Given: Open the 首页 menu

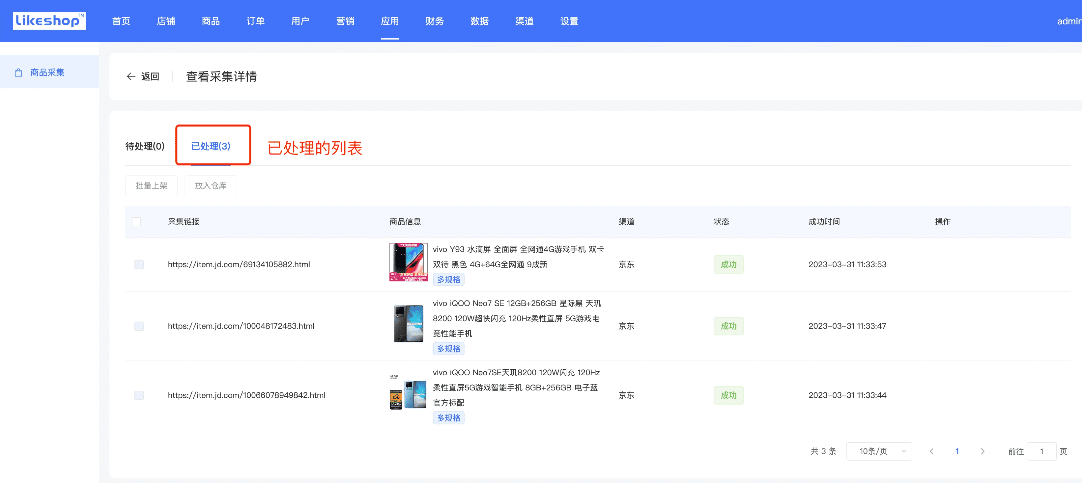Looking at the screenshot, I should (121, 21).
